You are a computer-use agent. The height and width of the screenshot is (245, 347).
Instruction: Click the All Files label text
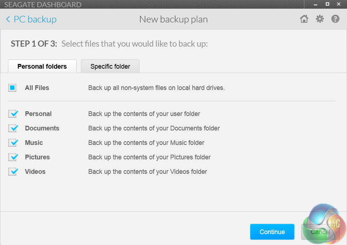click(x=37, y=88)
